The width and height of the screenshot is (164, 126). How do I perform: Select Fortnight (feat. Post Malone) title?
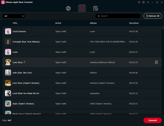(26, 42)
